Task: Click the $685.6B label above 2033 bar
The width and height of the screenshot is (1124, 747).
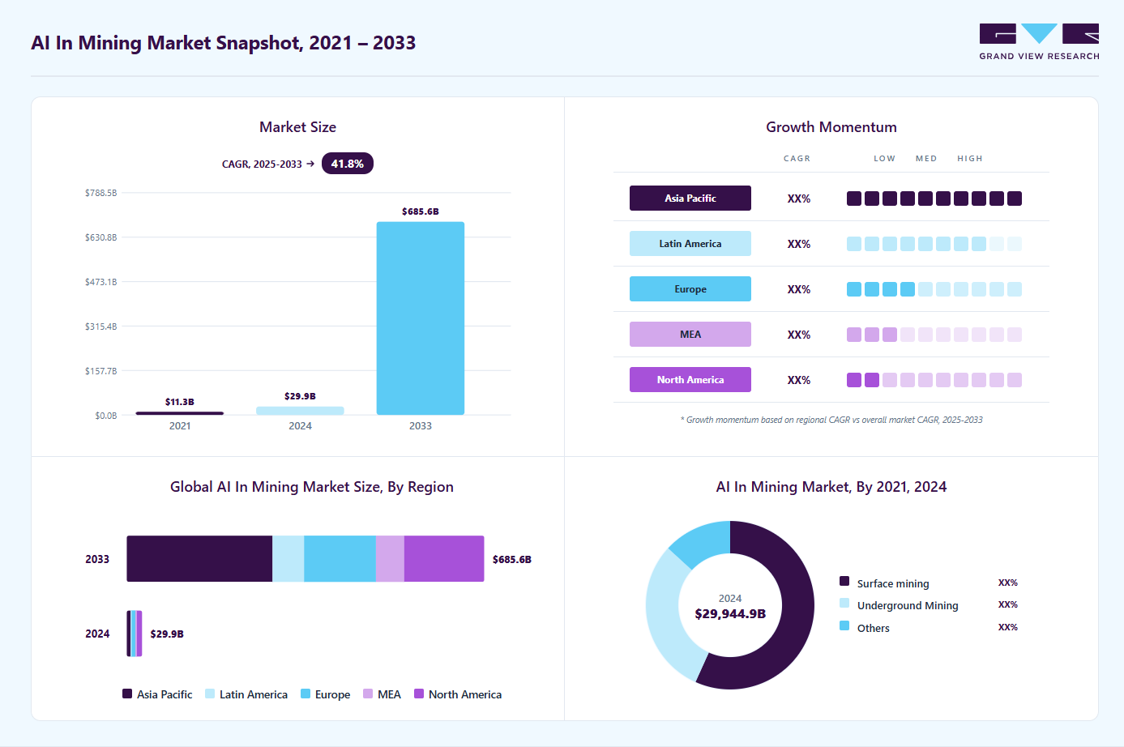Action: tap(421, 211)
